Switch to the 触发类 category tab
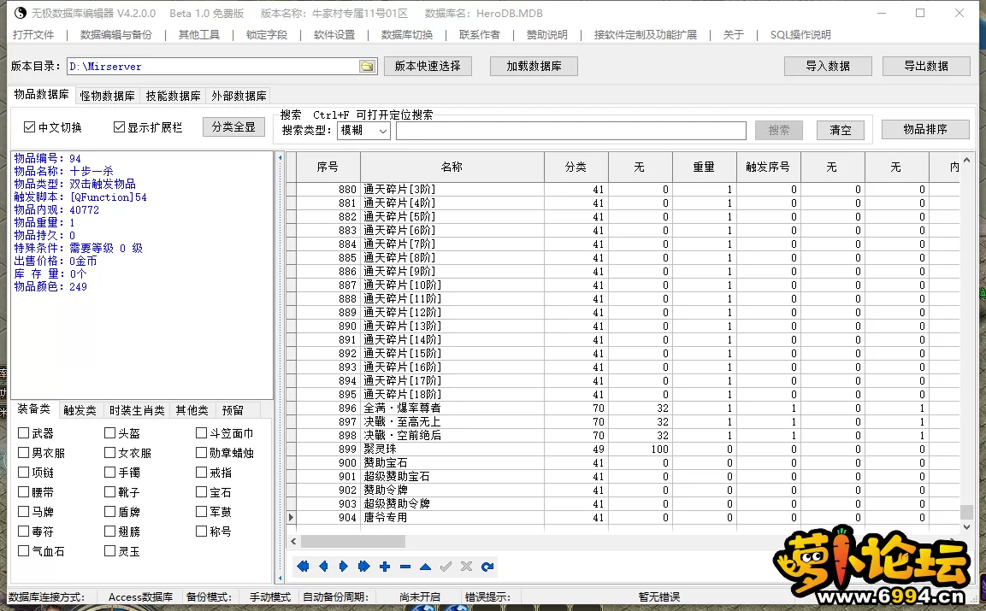The width and height of the screenshot is (986, 611). 80,410
